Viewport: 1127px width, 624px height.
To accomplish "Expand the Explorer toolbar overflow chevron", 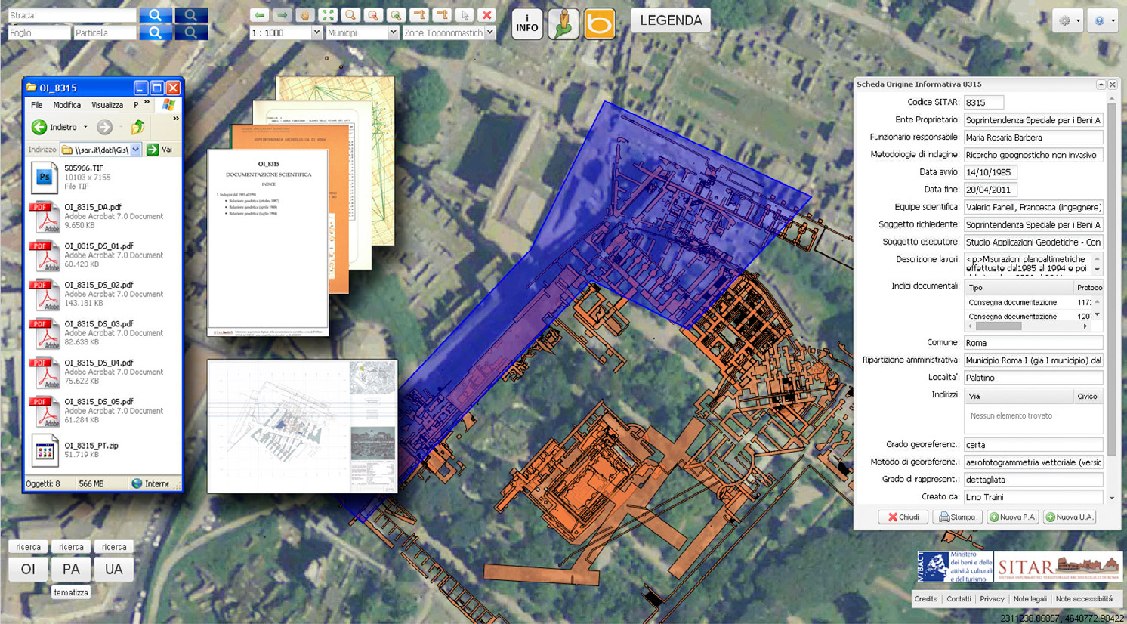I will tap(176, 119).
